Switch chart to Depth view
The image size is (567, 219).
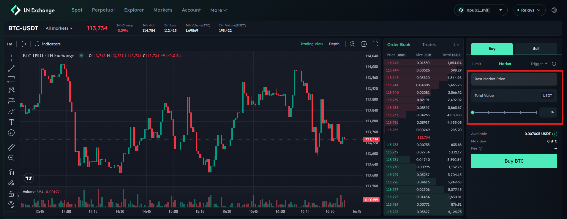click(x=334, y=44)
